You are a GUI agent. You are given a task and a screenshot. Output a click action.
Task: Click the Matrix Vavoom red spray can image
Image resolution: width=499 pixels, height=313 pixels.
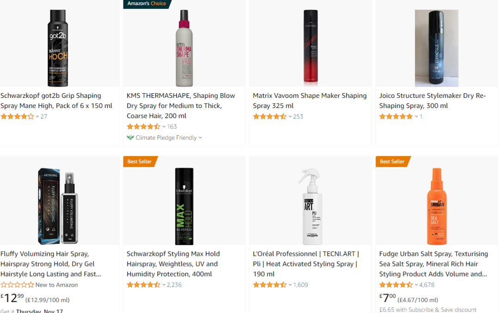pos(310,48)
